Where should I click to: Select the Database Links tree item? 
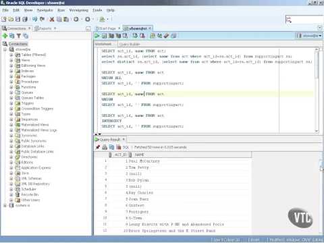pyautogui.click(x=32, y=146)
